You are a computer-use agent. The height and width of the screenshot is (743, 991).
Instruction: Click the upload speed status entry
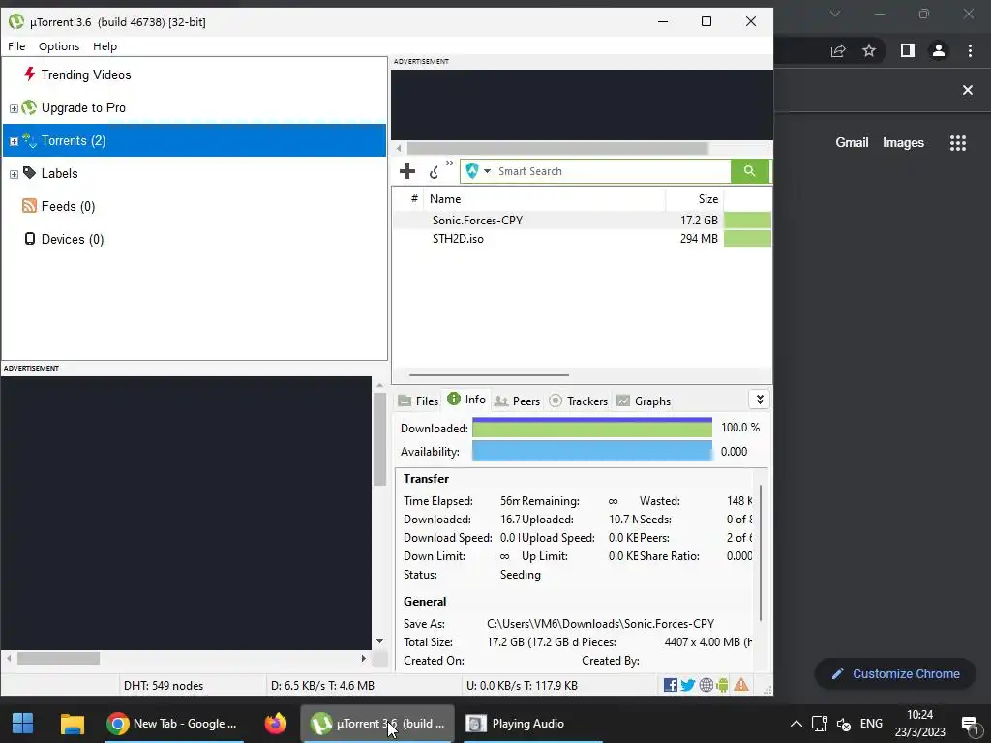click(522, 686)
